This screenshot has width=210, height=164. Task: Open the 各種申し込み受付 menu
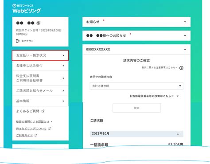tap(40, 66)
